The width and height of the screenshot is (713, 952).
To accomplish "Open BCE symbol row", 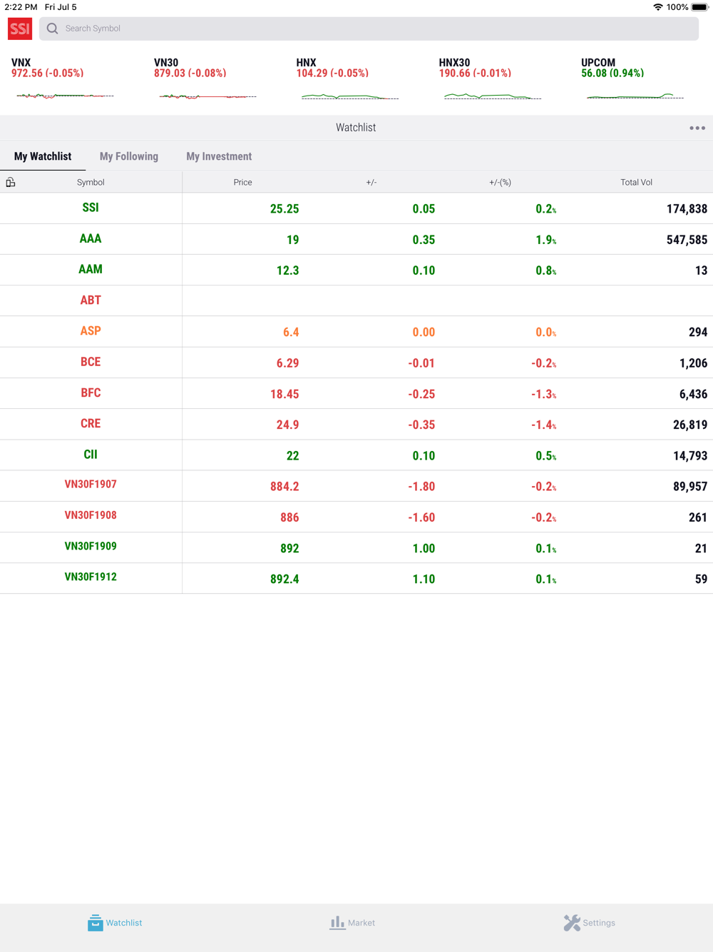I will point(356,363).
